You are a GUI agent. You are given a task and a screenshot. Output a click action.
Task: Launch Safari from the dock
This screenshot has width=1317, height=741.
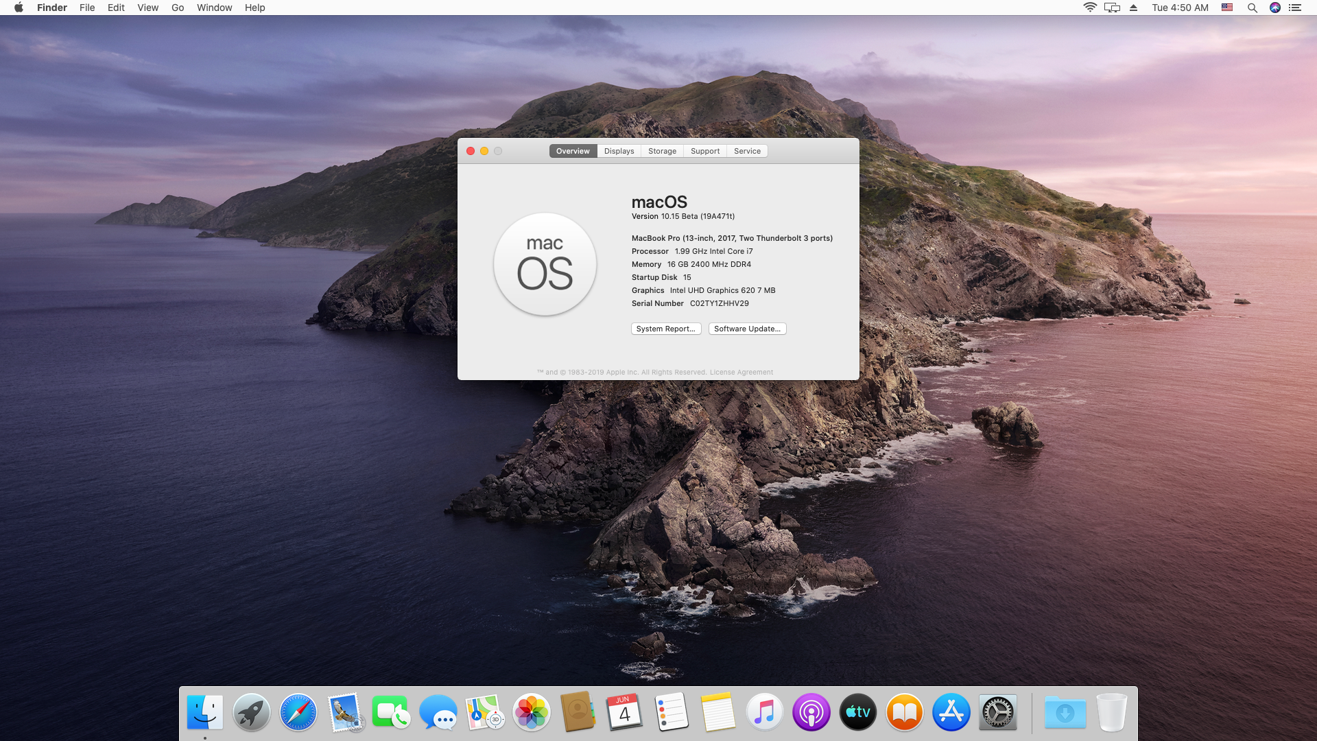pos(298,713)
